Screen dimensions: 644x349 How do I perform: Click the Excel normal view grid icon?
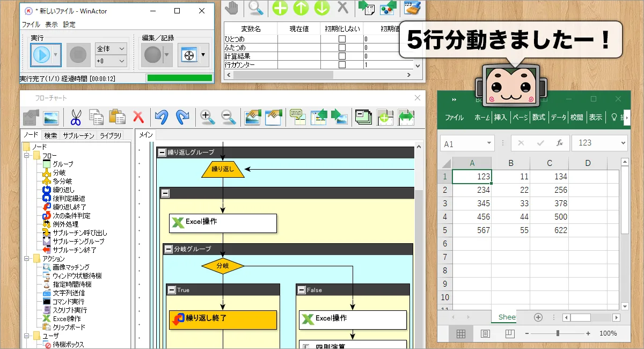461,333
